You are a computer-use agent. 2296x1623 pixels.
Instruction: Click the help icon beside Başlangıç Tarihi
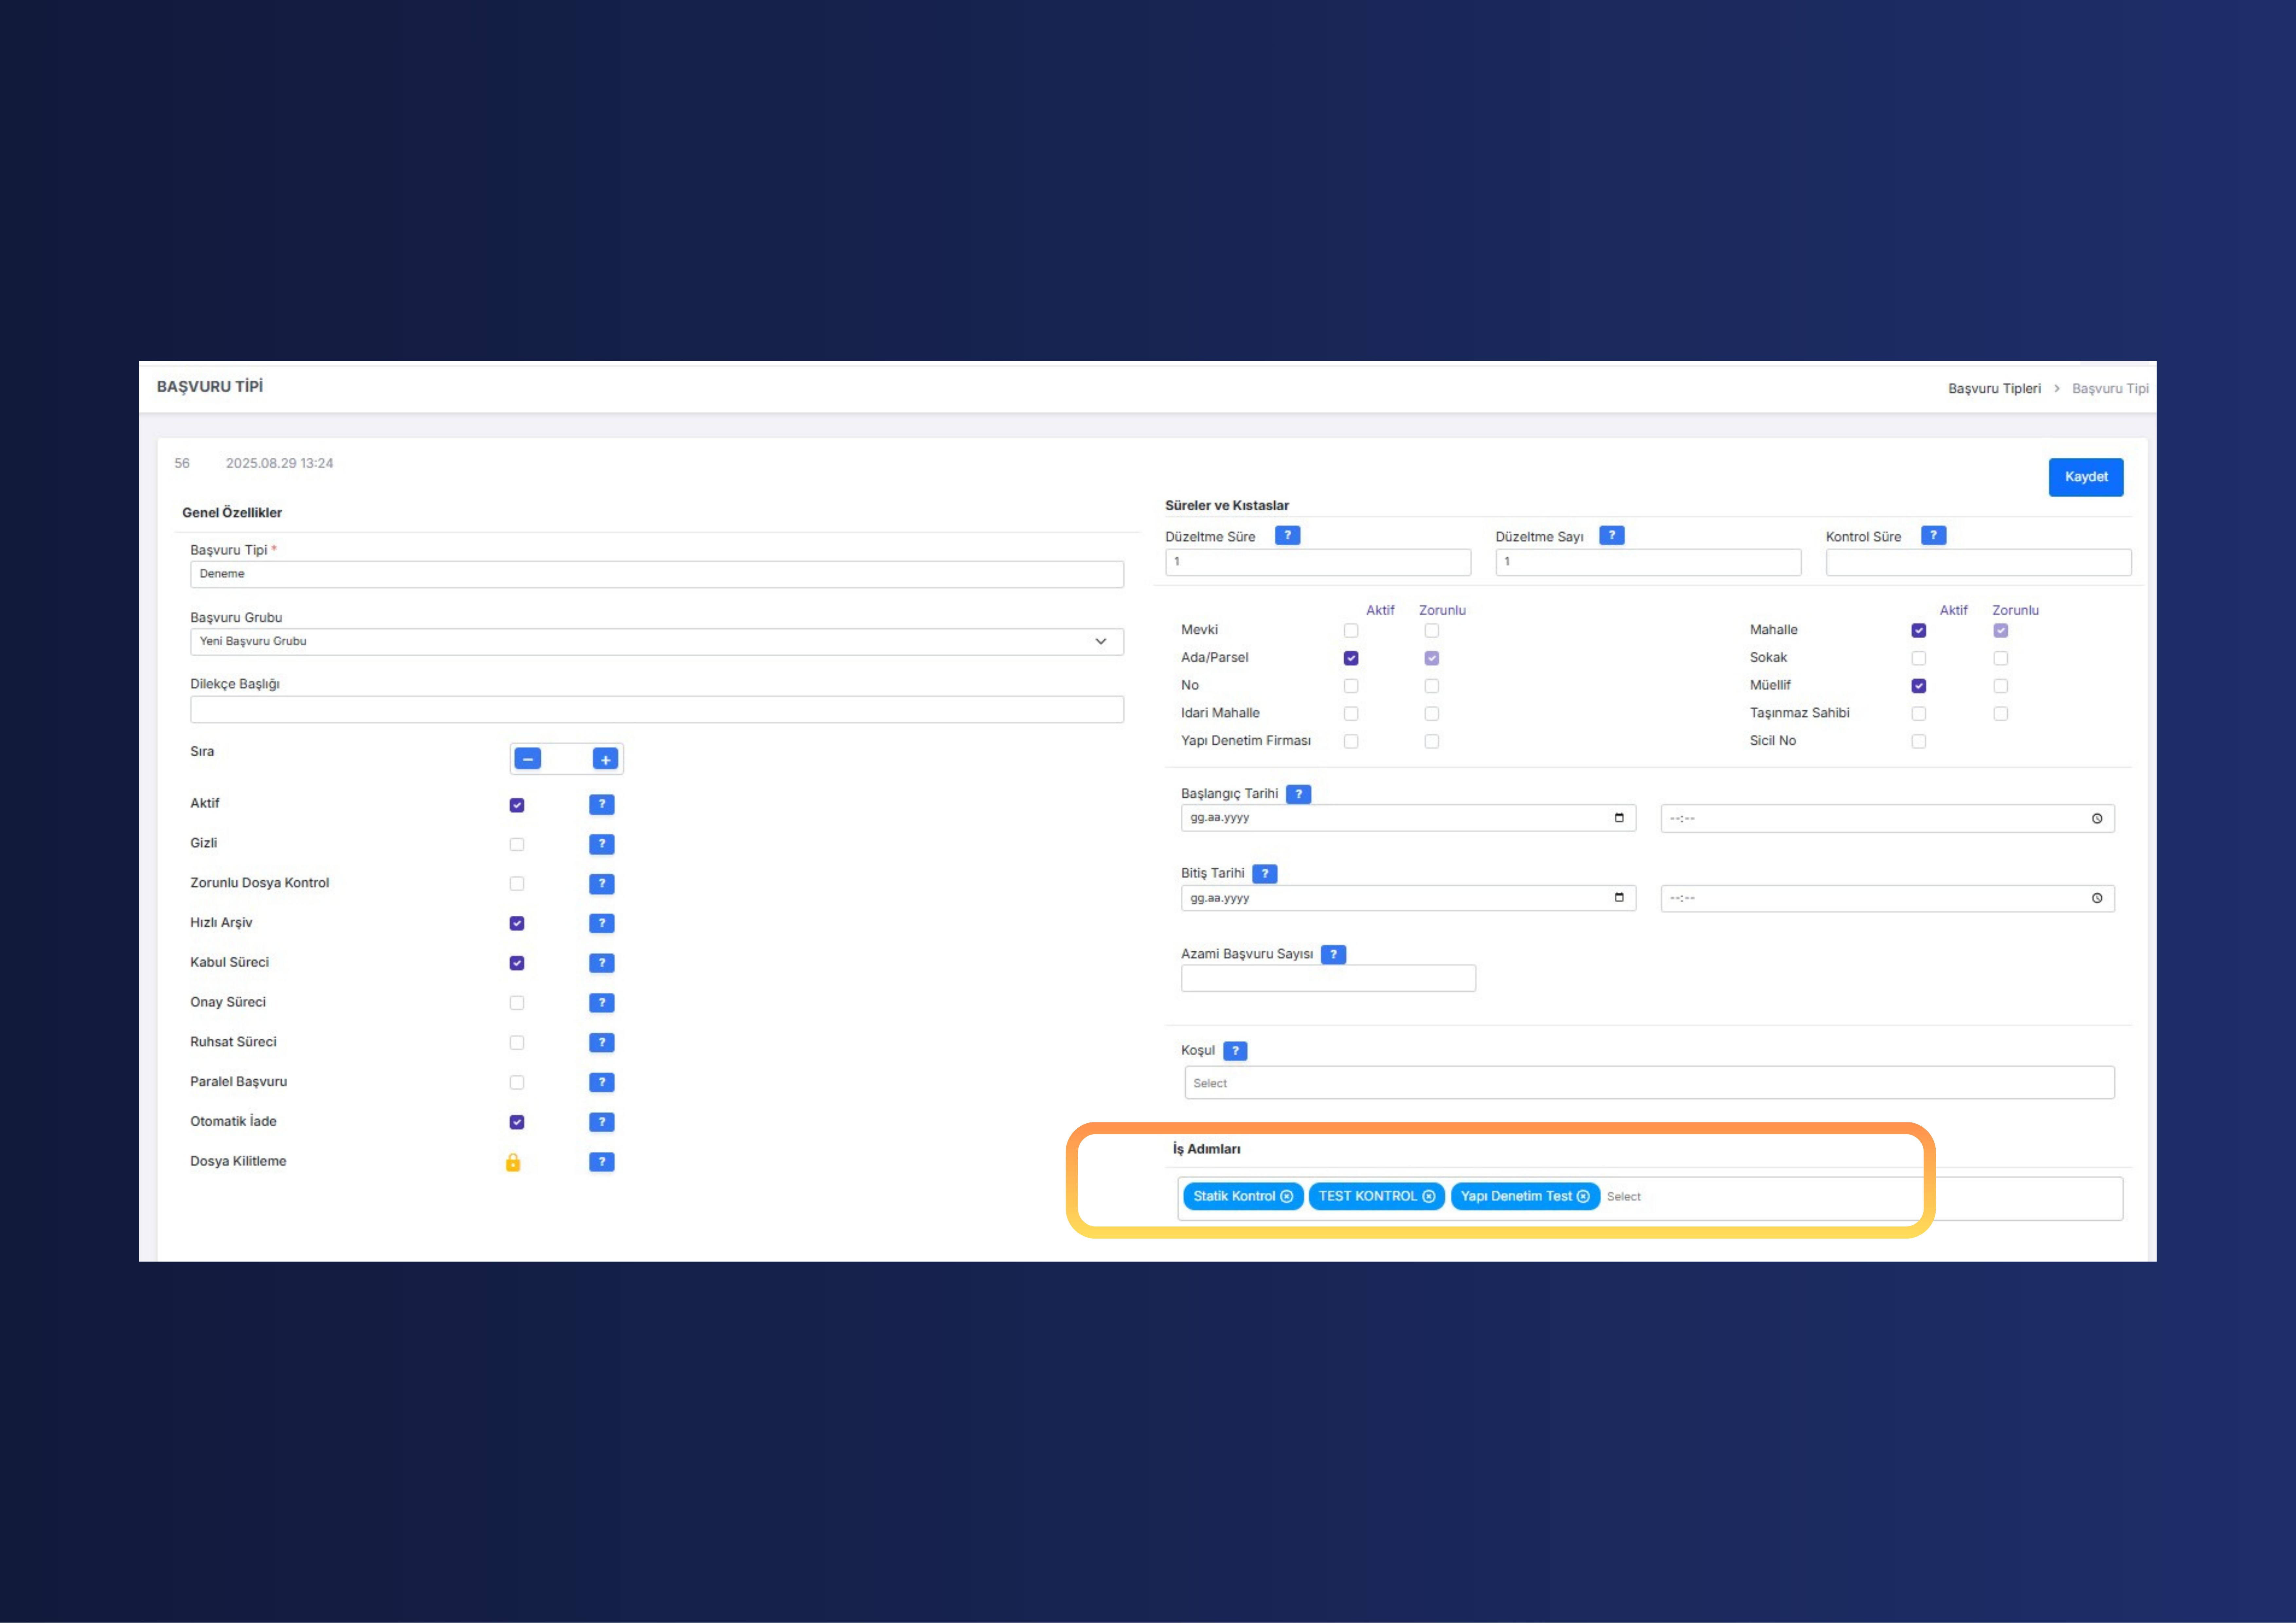(x=1298, y=794)
